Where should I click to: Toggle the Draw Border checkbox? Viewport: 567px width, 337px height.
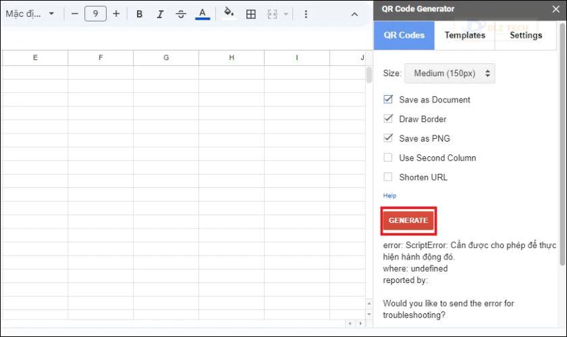coord(388,119)
